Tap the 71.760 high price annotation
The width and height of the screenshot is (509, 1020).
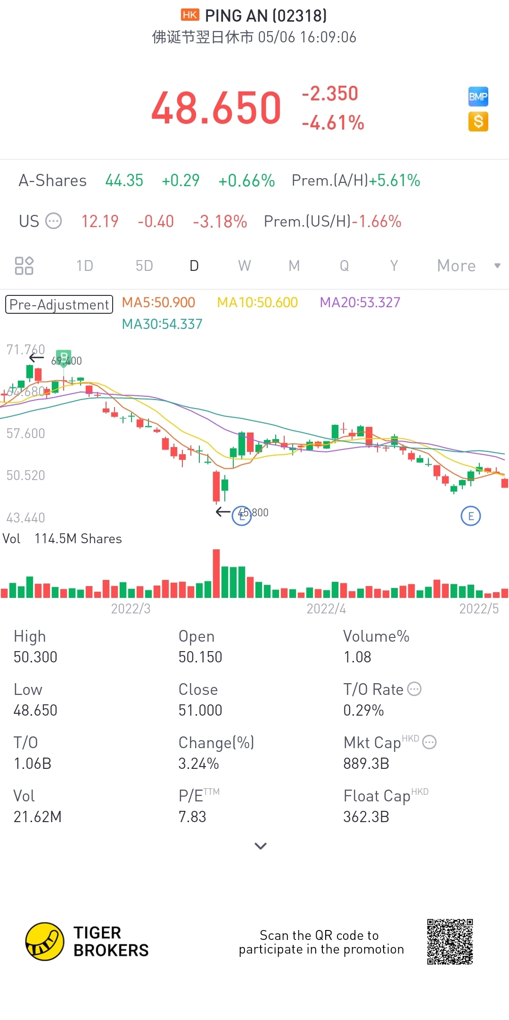pyautogui.click(x=25, y=350)
